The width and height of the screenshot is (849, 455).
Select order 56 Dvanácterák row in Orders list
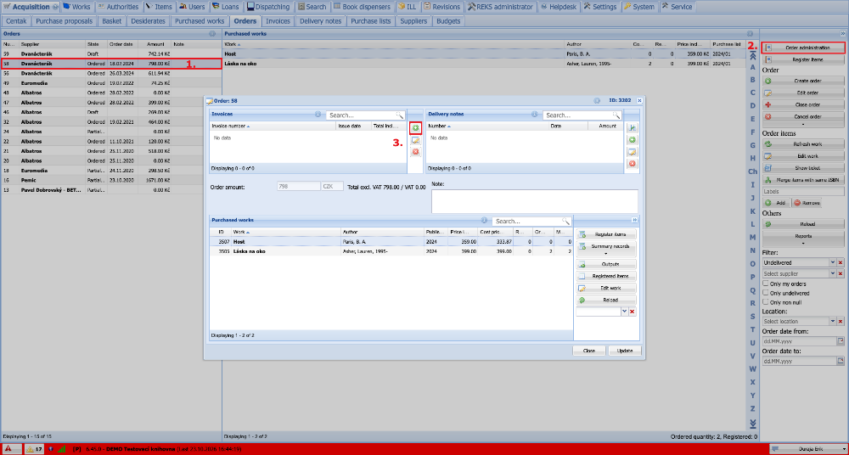(x=111, y=73)
